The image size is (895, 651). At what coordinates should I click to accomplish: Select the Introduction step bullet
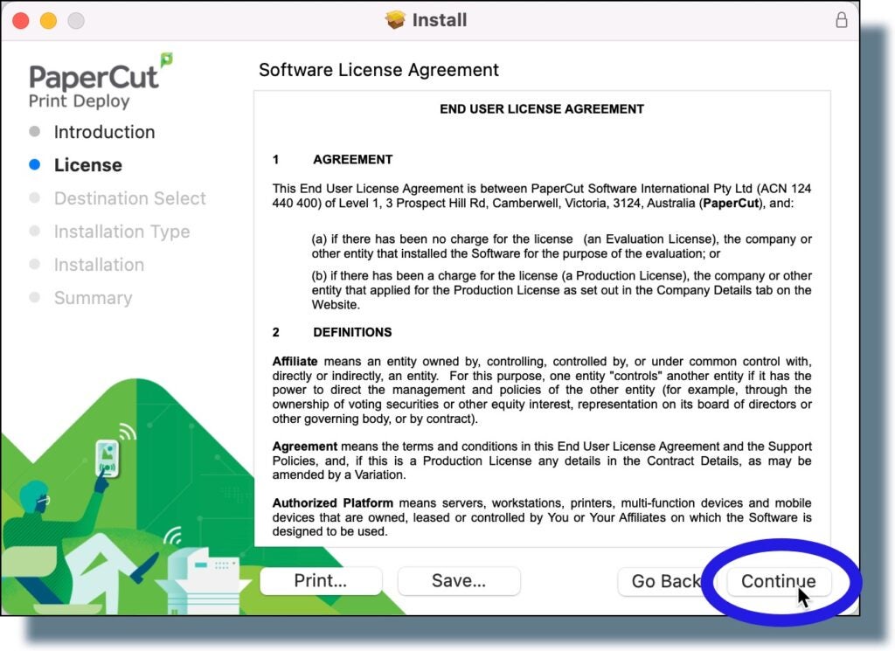tap(34, 132)
